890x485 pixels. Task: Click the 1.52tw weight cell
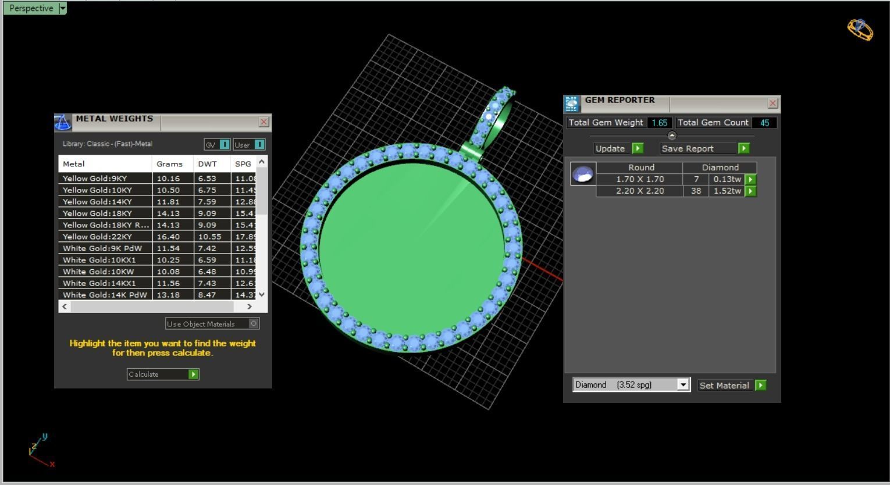point(727,191)
